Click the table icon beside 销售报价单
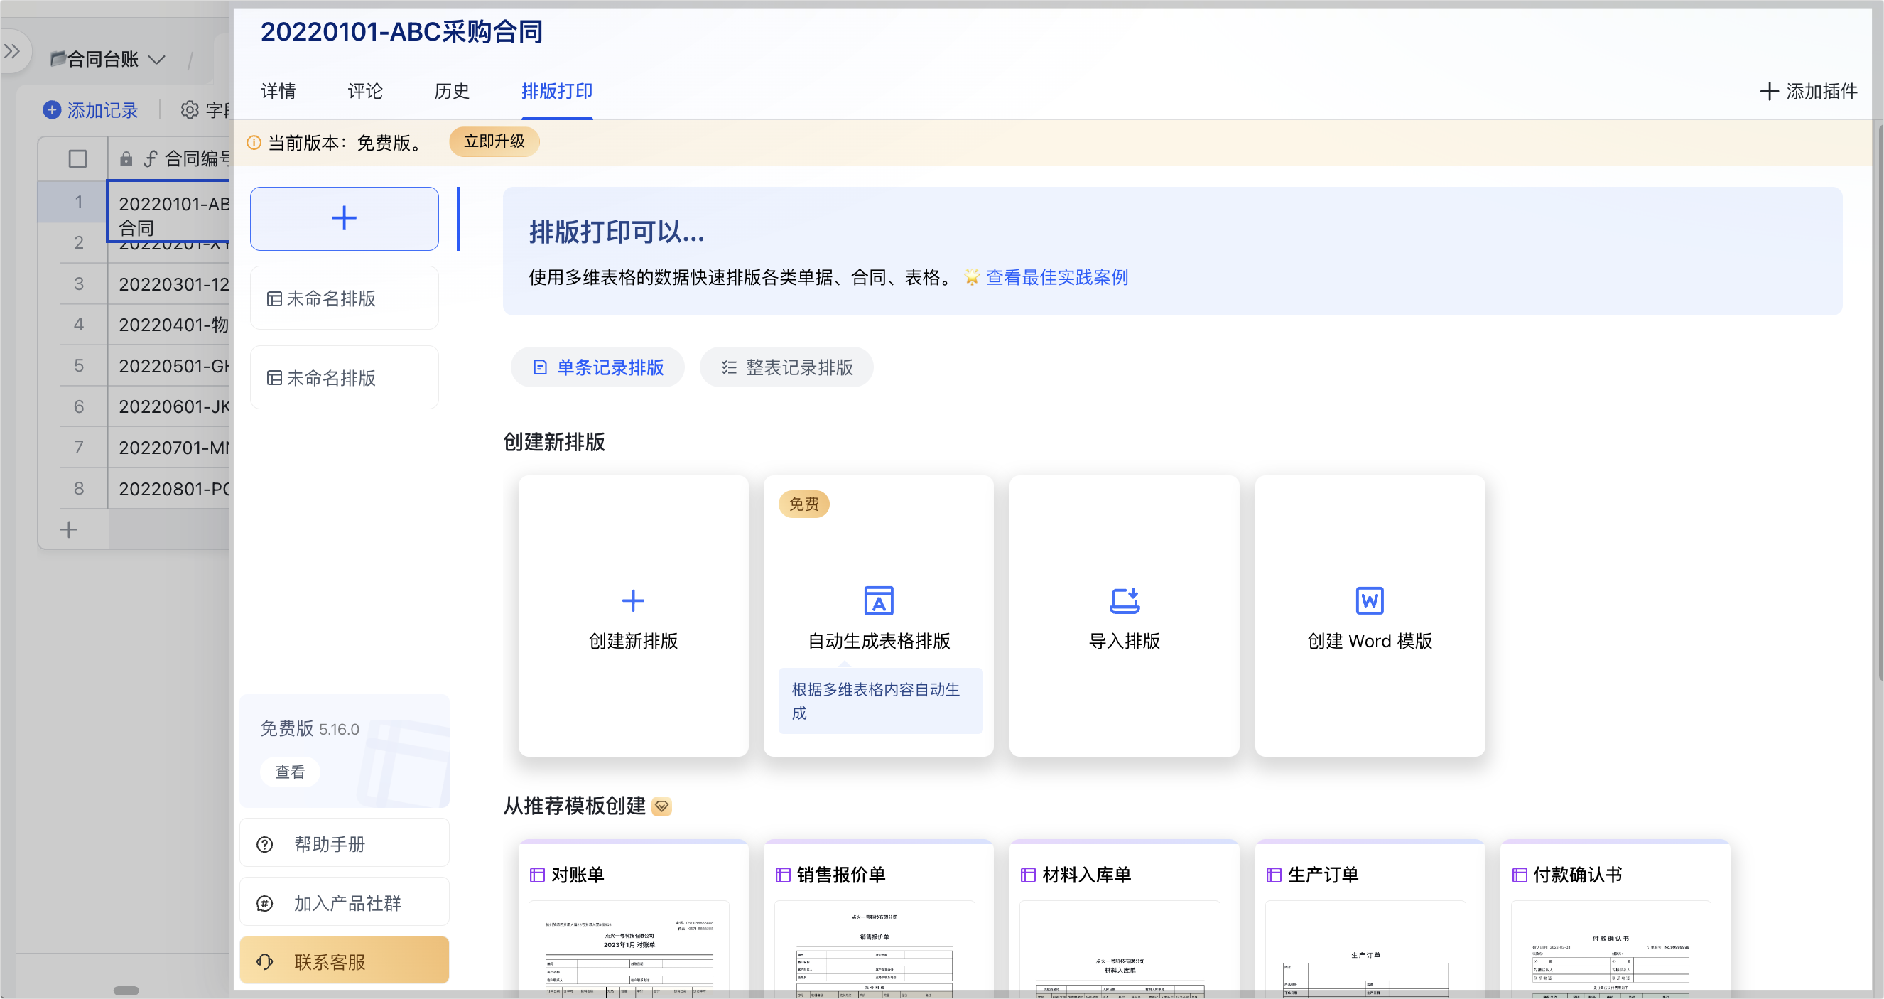The image size is (1884, 999). [784, 875]
